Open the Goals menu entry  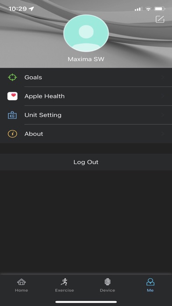coord(86,77)
